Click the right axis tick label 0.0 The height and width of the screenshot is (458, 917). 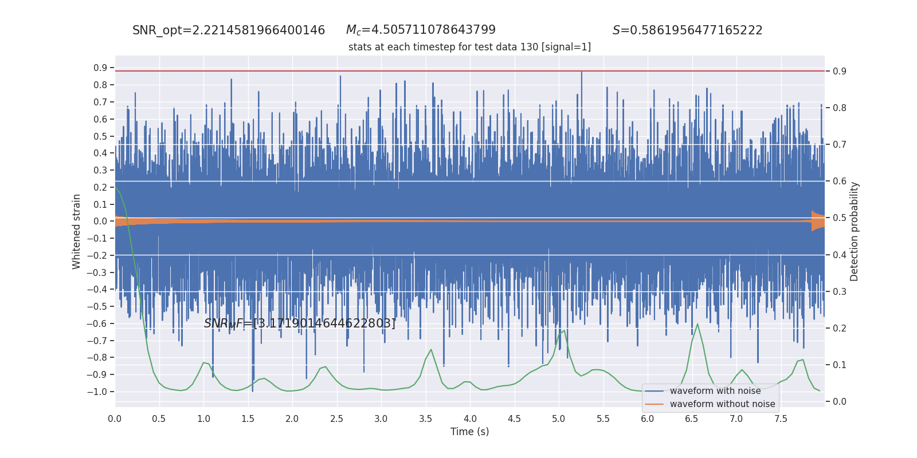pos(840,402)
